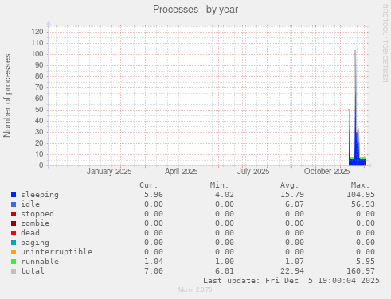Viewport: 391px width, 299px height.
Task: Click the 'Min:' column header
Action: pos(219,185)
